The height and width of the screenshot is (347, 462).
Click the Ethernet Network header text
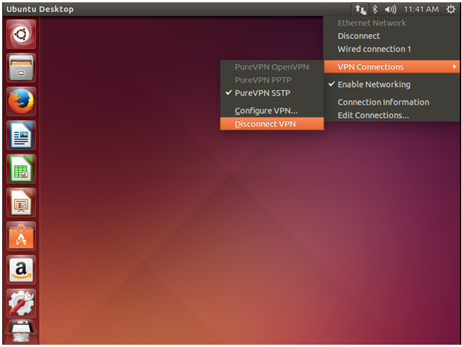coord(372,23)
